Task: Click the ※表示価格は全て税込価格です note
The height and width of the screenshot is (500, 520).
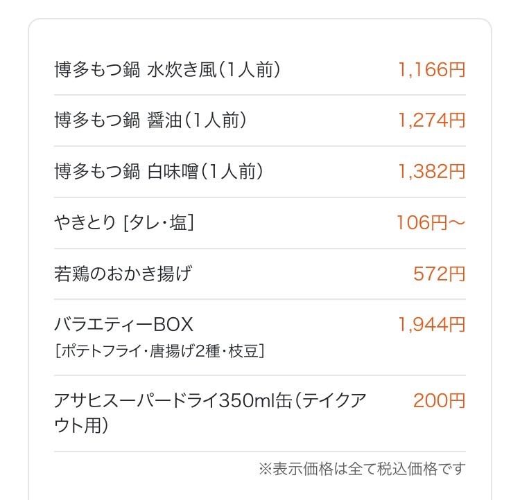Action: 362,469
